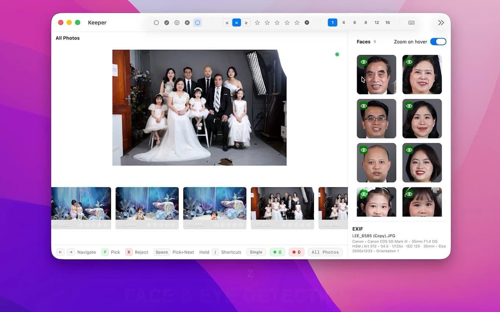The height and width of the screenshot is (312, 500).
Task: Click the green picked count badge
Action: [x=277, y=252]
